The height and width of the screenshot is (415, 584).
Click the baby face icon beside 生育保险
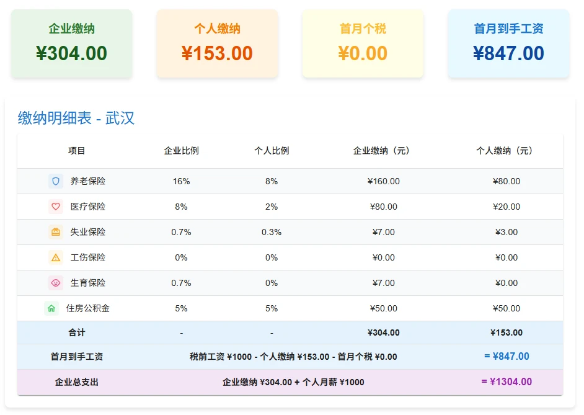[x=56, y=283]
